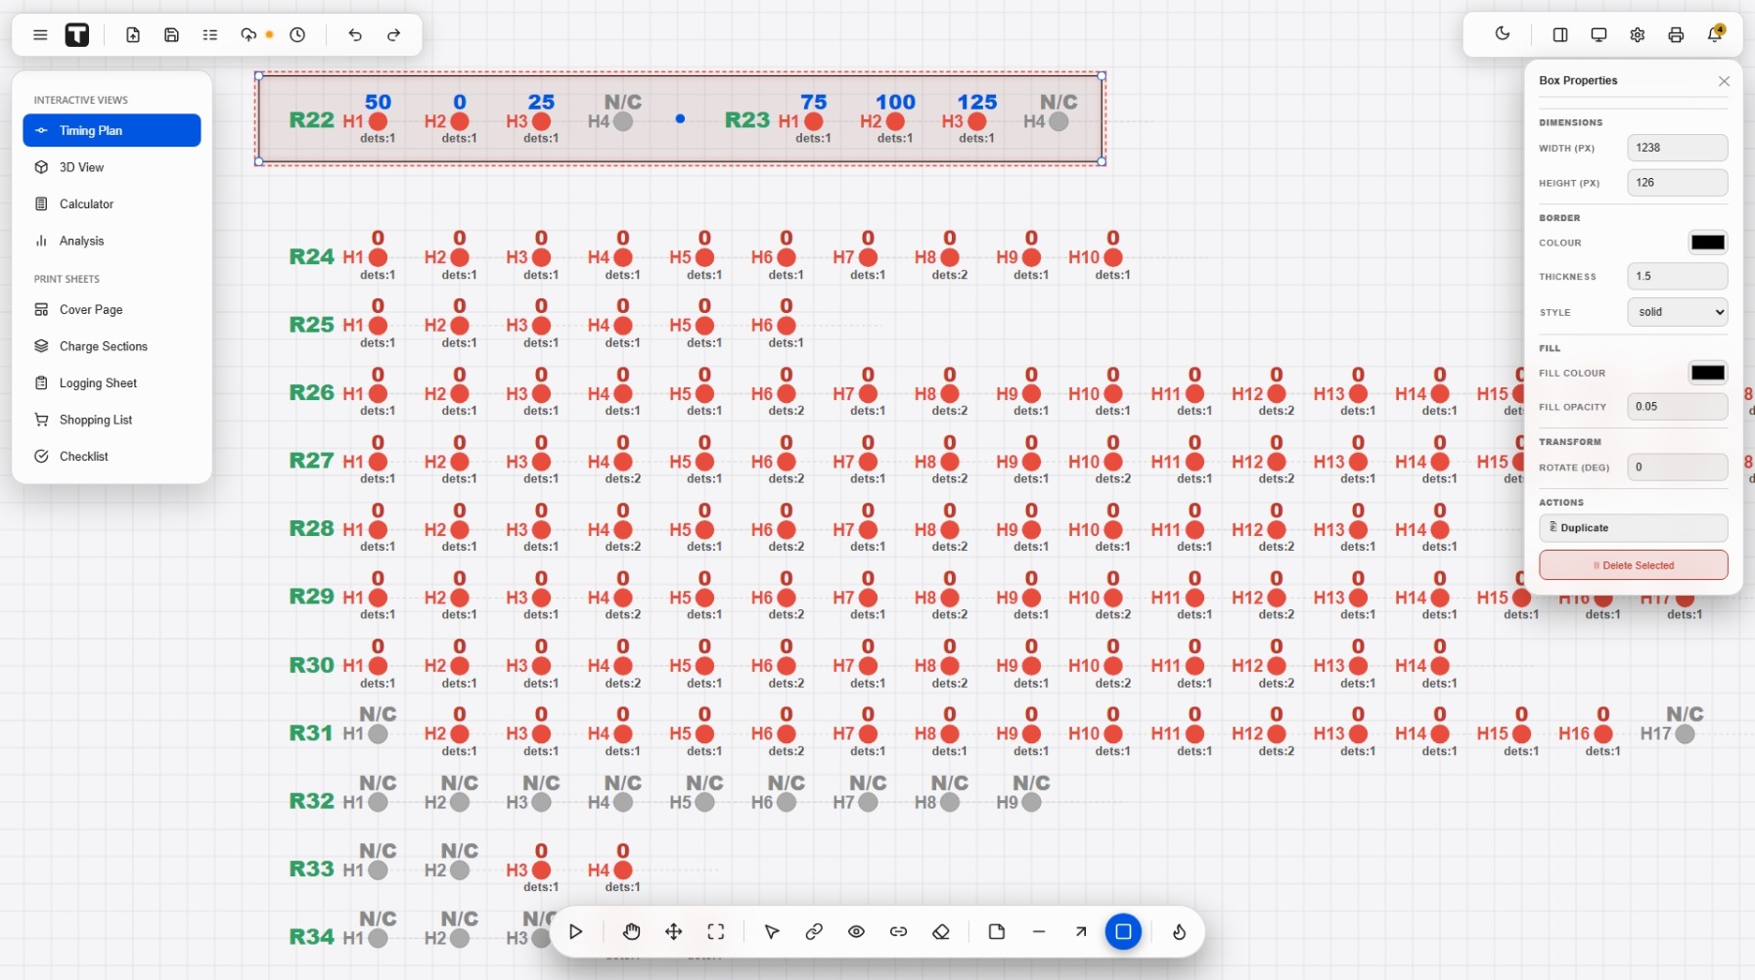Click the Fill Colour swatch

click(x=1707, y=373)
